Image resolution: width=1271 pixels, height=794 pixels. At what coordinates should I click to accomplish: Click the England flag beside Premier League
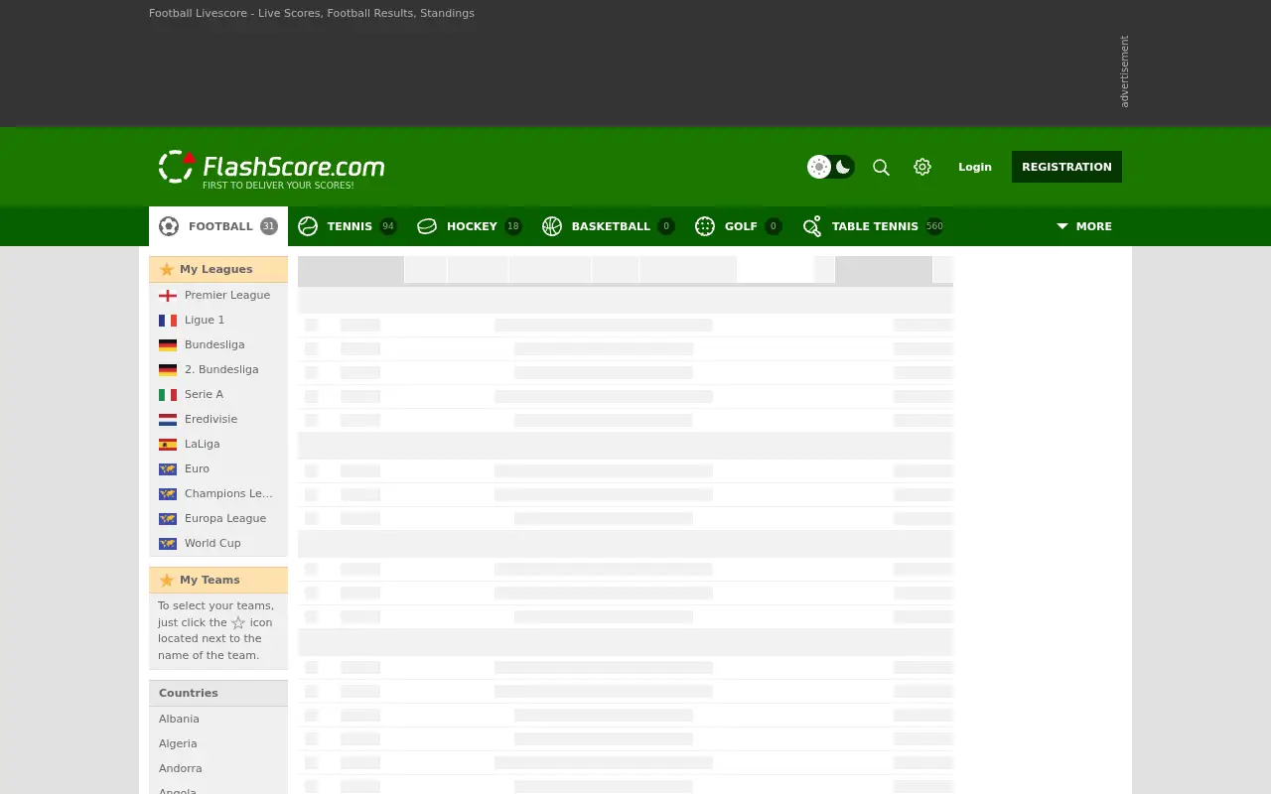tap(168, 295)
